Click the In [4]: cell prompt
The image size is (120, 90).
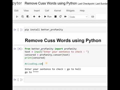tap(18, 49)
